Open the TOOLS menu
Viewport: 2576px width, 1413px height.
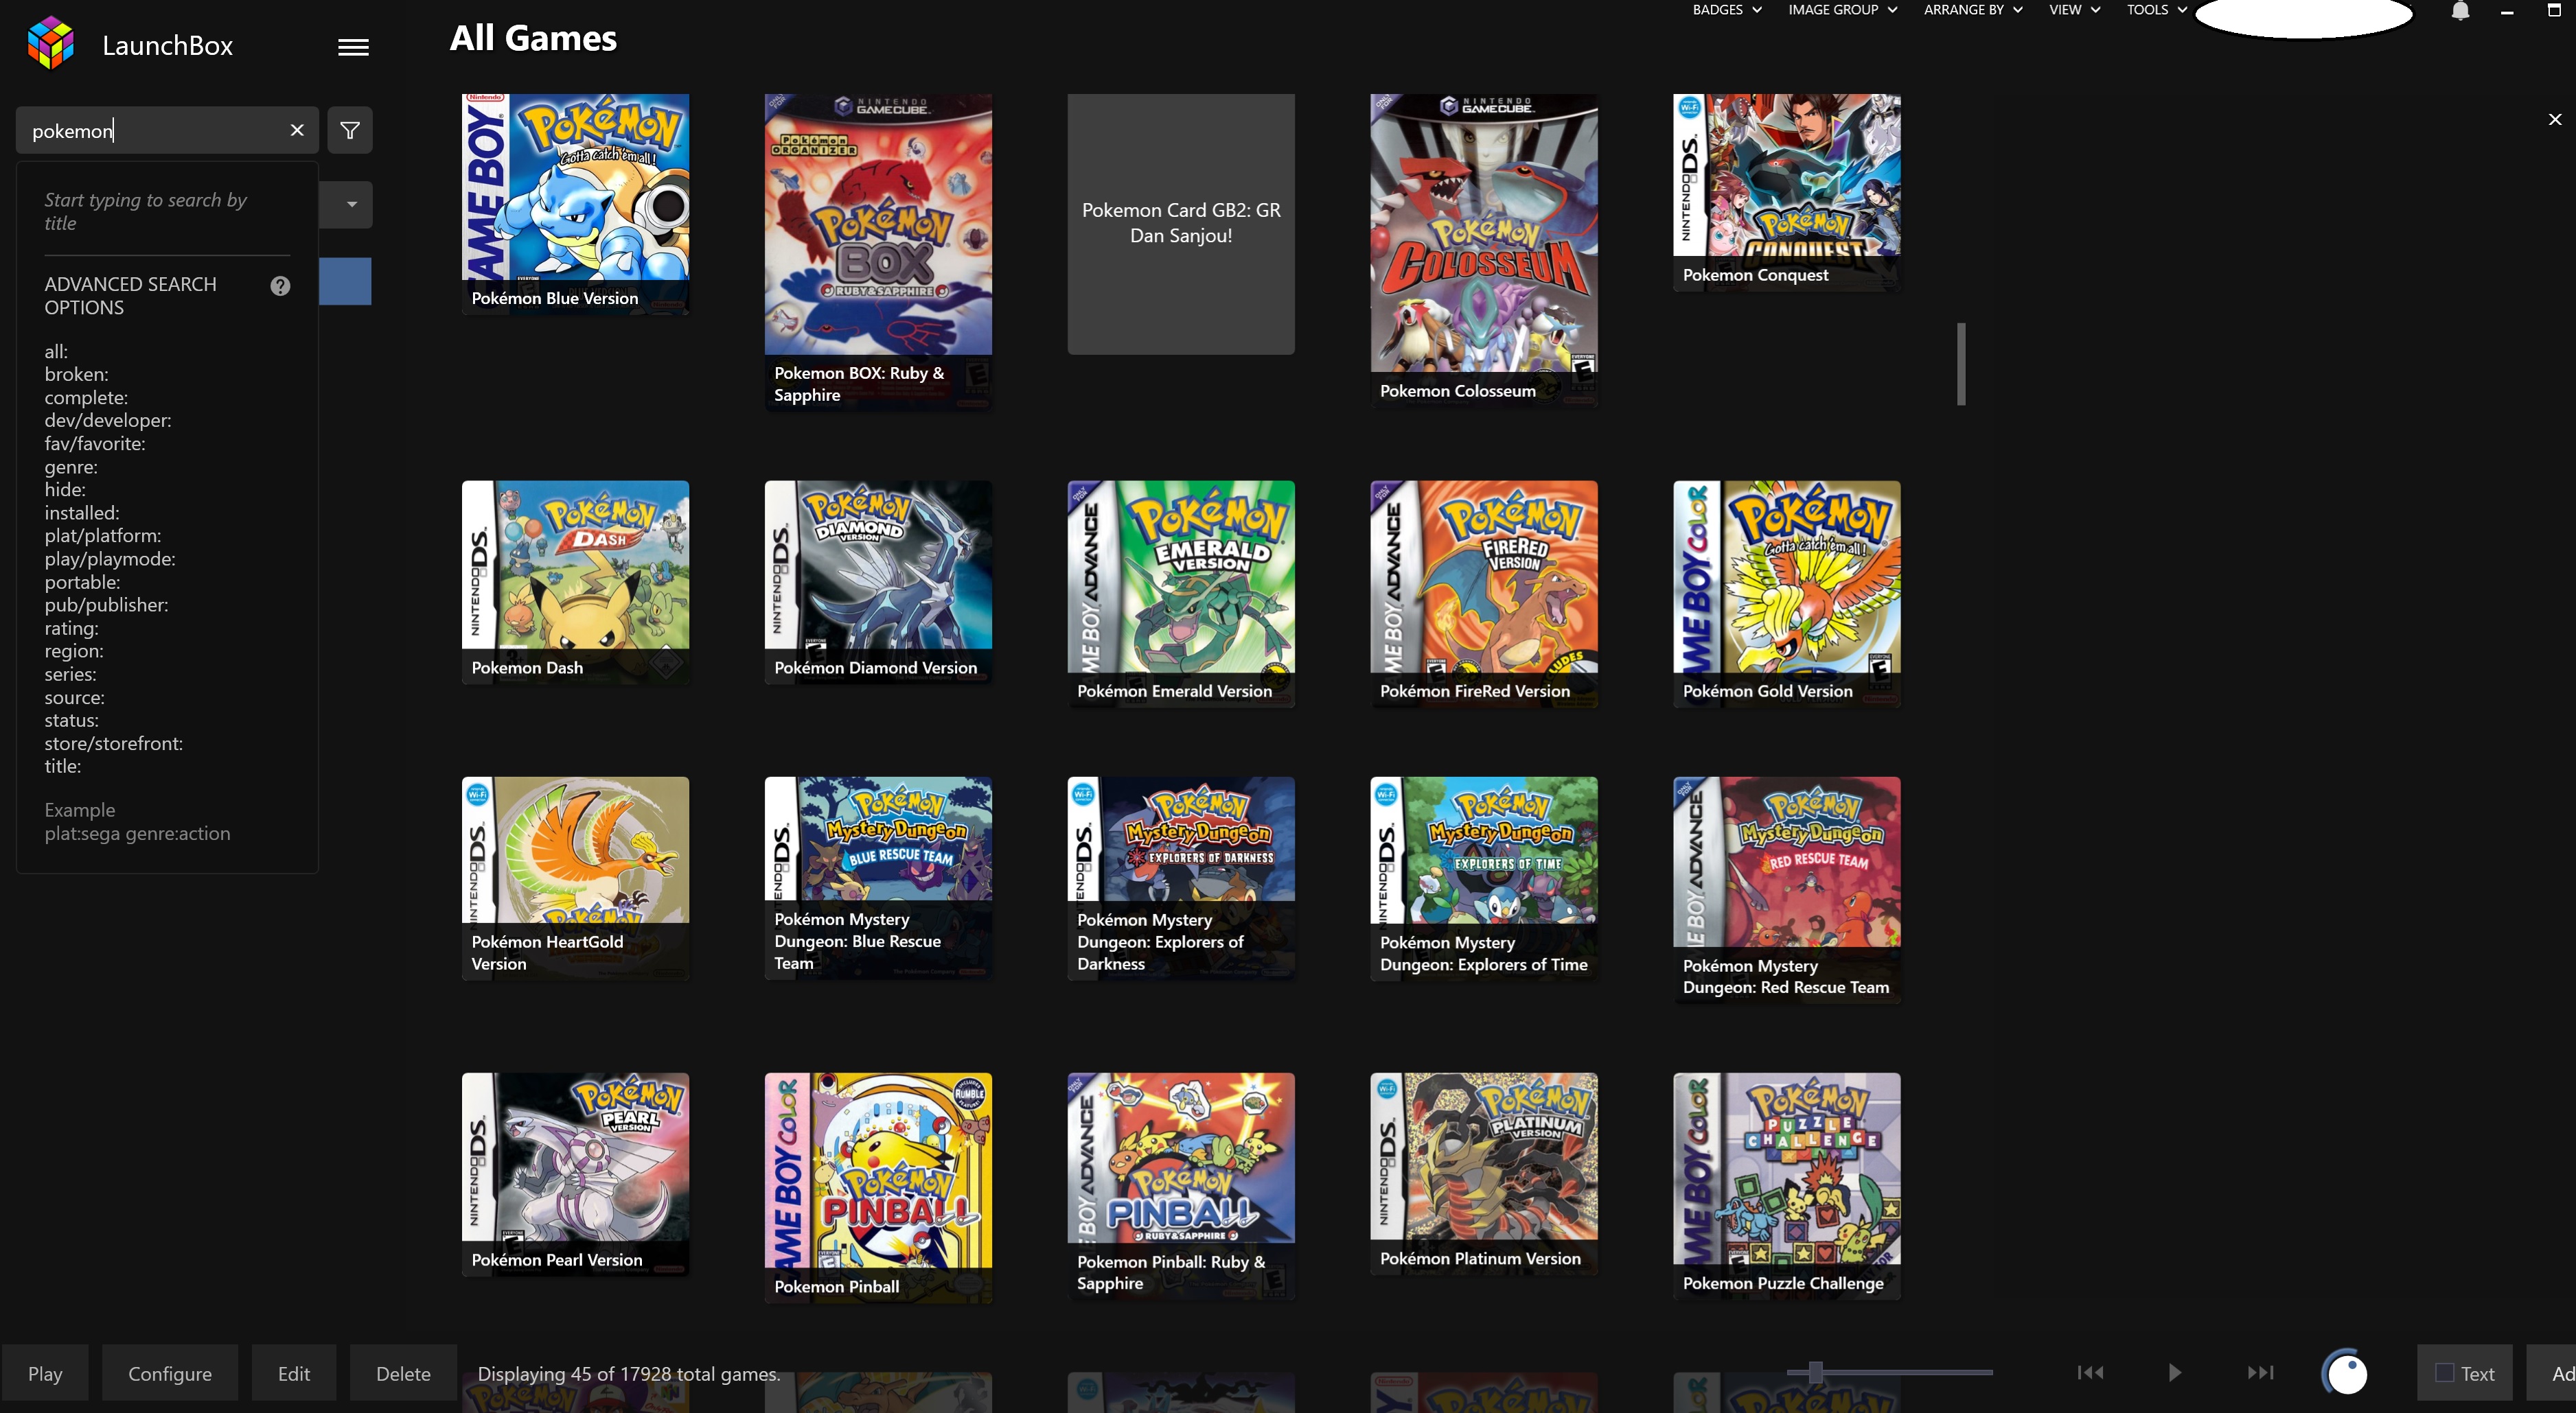point(2157,10)
